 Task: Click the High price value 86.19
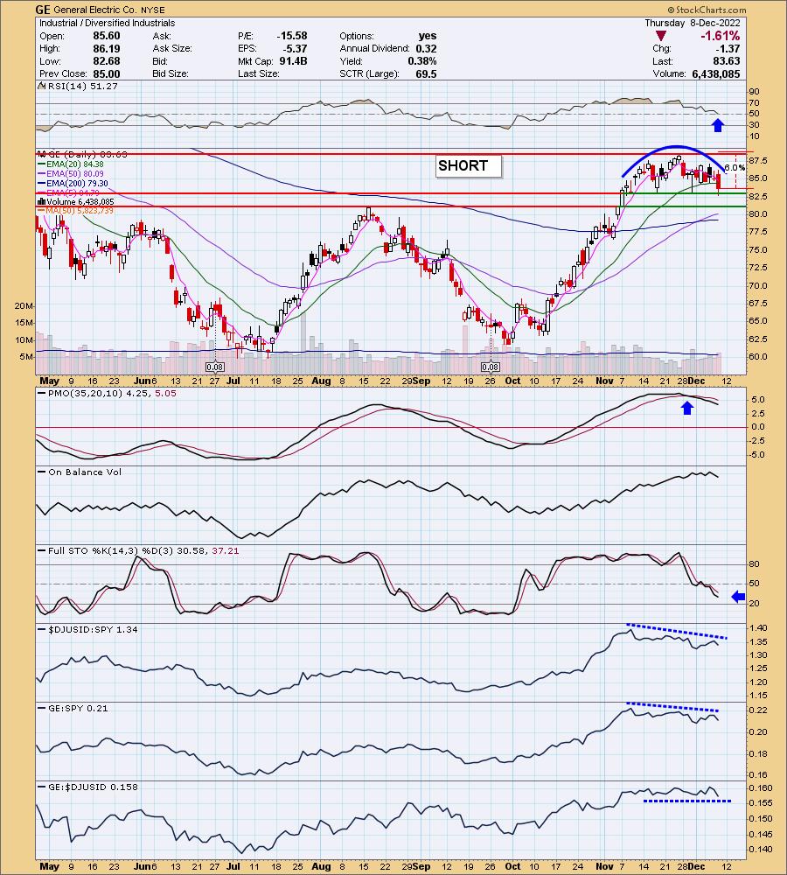tap(106, 48)
